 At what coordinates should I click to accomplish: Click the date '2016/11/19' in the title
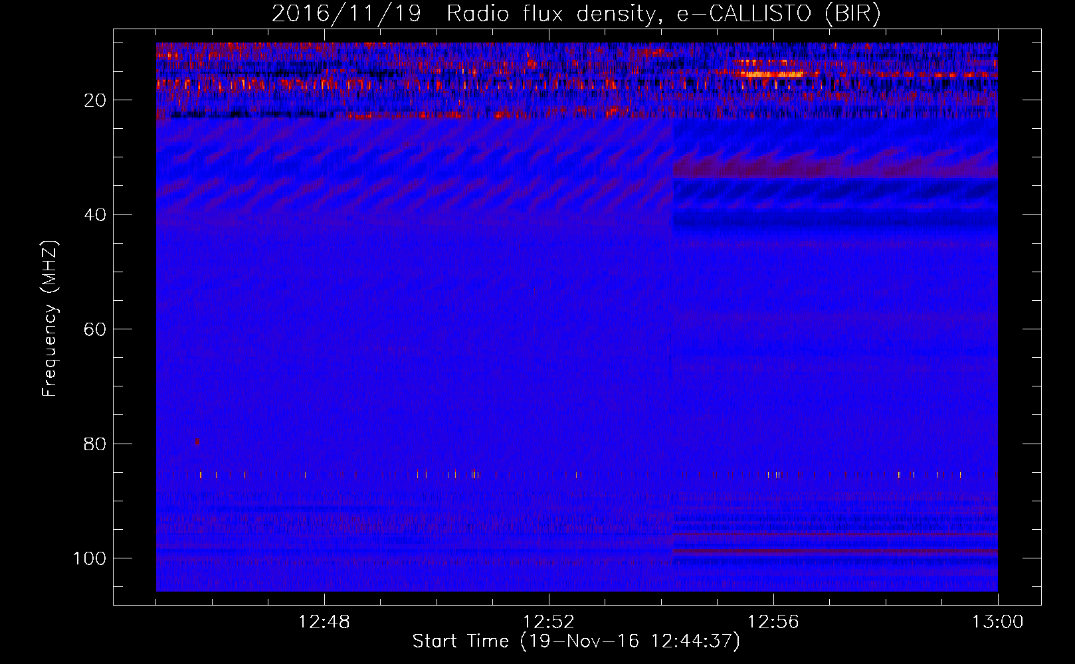click(346, 14)
